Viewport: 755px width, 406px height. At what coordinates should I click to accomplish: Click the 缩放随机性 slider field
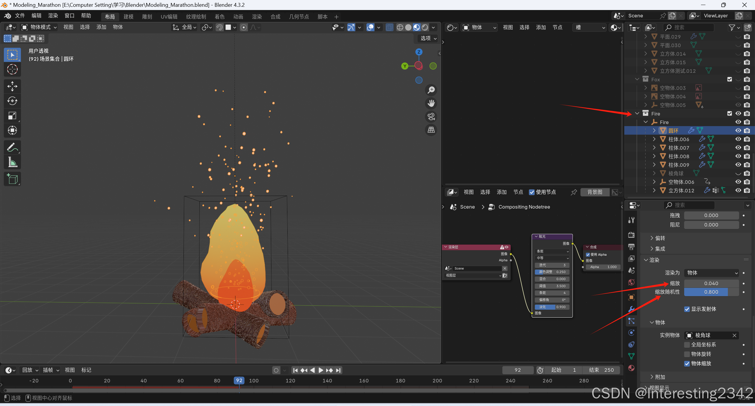(711, 292)
